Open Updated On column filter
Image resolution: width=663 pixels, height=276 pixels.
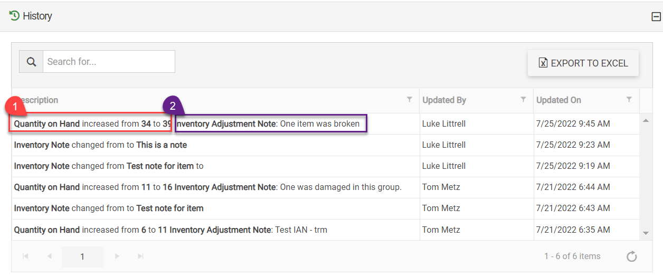(629, 99)
